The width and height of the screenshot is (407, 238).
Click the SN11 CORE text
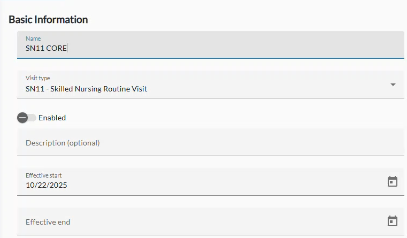46,49
